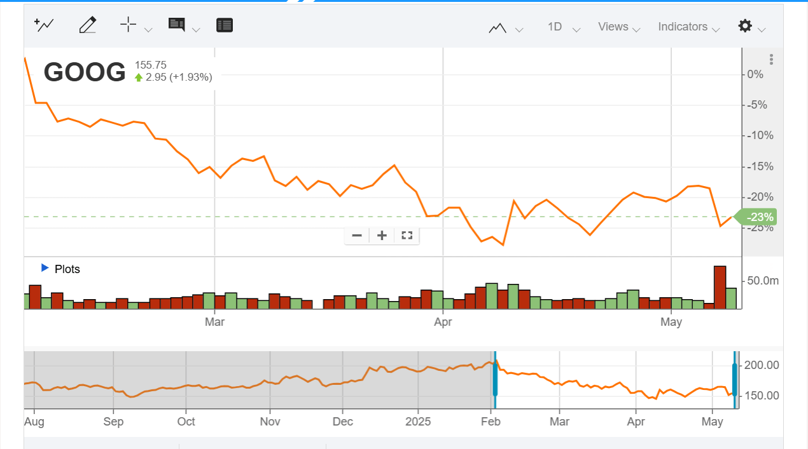This screenshot has height=449, width=808.
Task: Click the GOOG ticker label
Action: point(84,72)
